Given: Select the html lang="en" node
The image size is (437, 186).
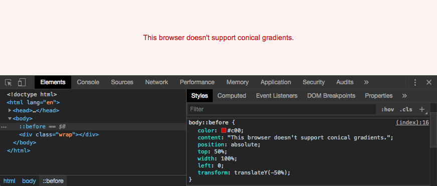Looking at the screenshot, I should click(x=33, y=102).
